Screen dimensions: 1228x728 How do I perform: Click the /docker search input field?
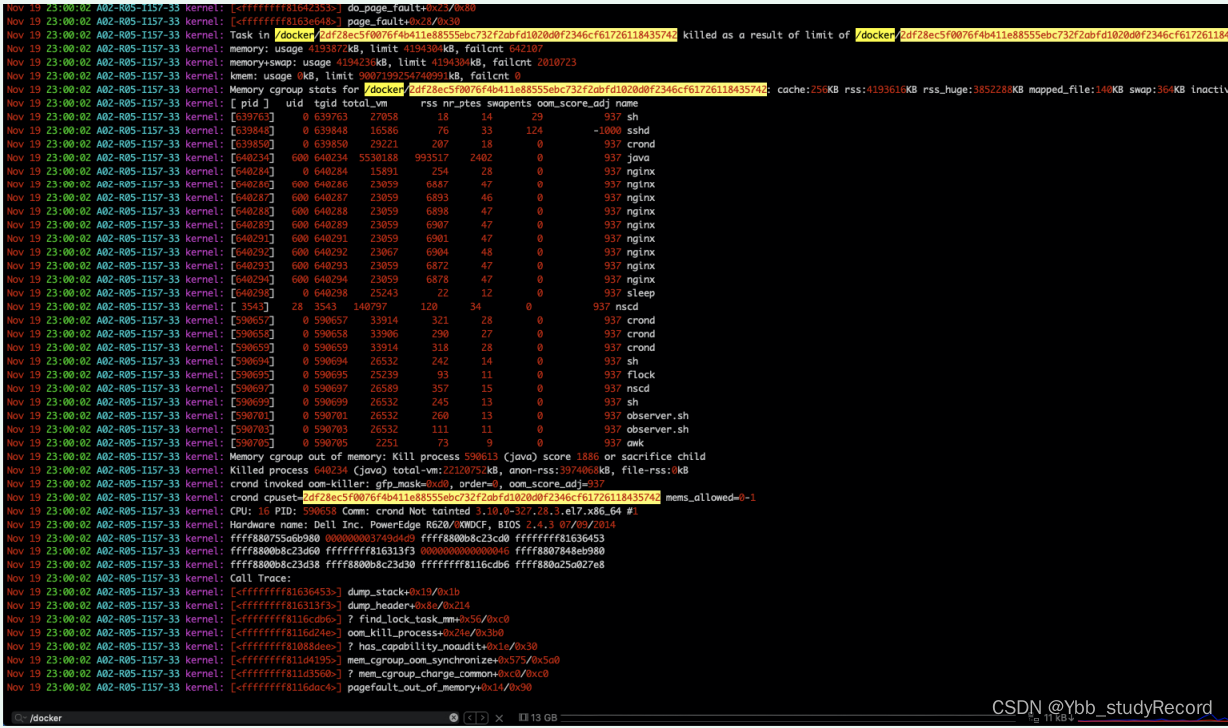236,718
